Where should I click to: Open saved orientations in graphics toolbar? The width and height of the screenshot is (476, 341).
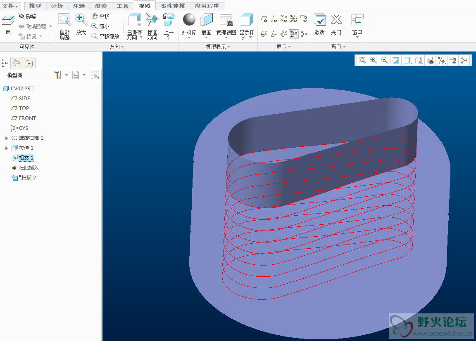point(419,60)
